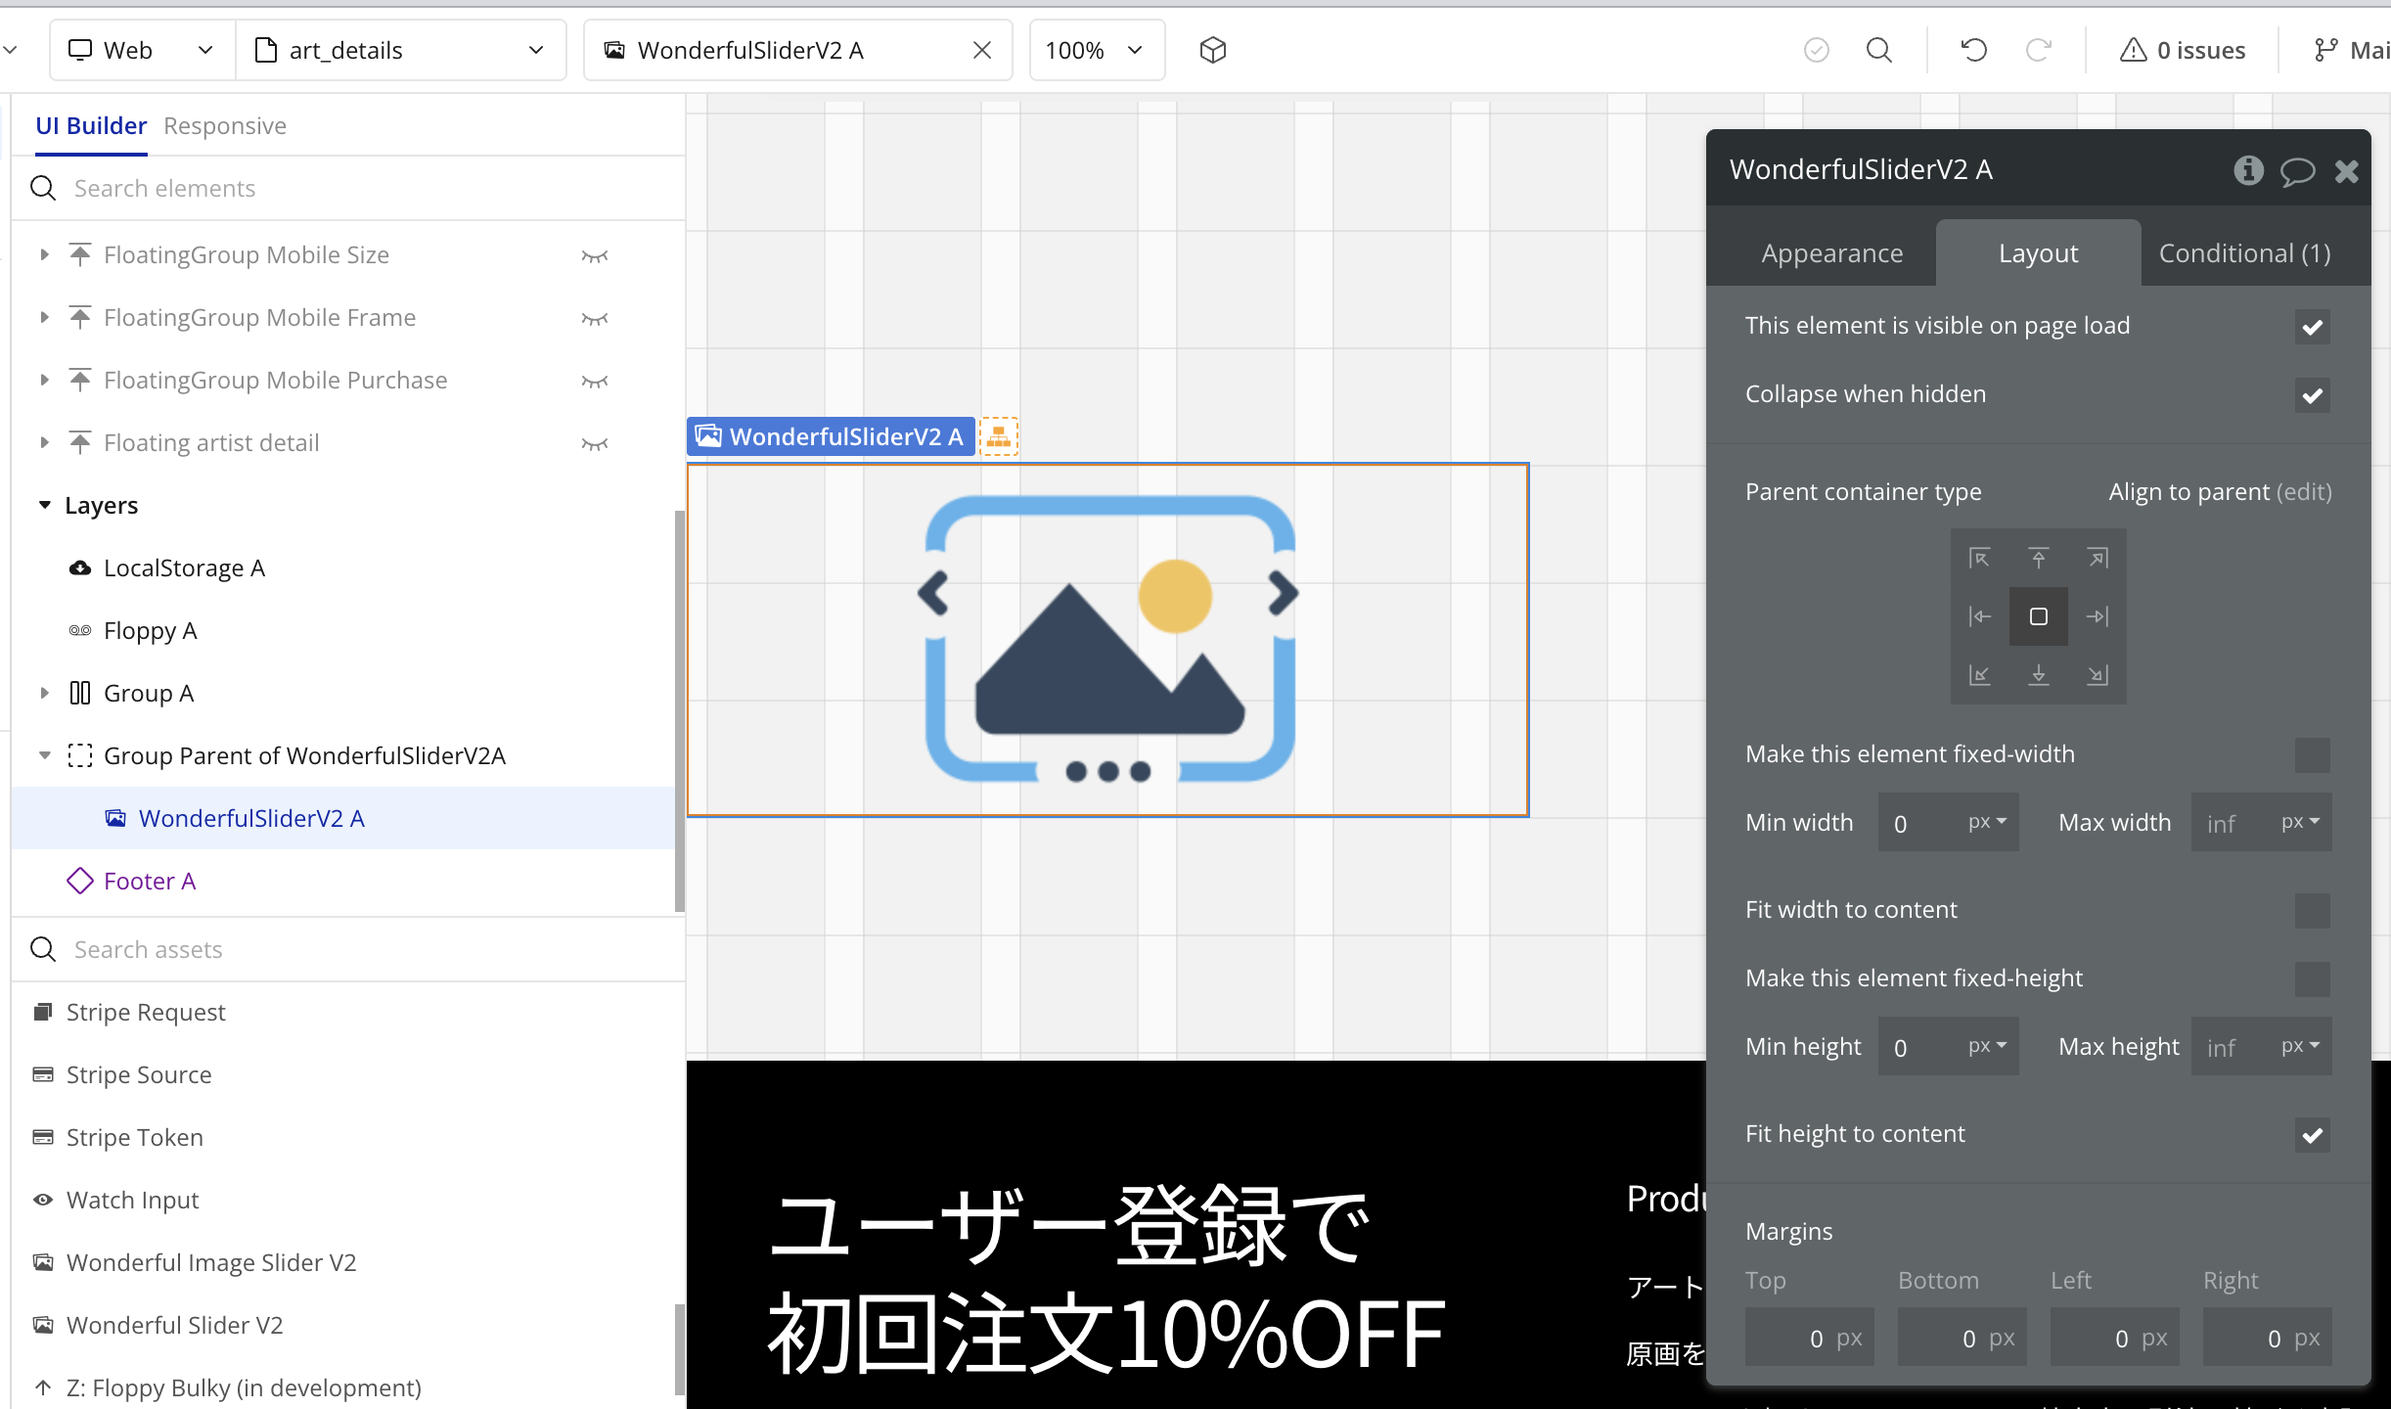Image resolution: width=2391 pixels, height=1409 pixels.
Task: Align element to bottom-center of parent
Action: point(2039,675)
